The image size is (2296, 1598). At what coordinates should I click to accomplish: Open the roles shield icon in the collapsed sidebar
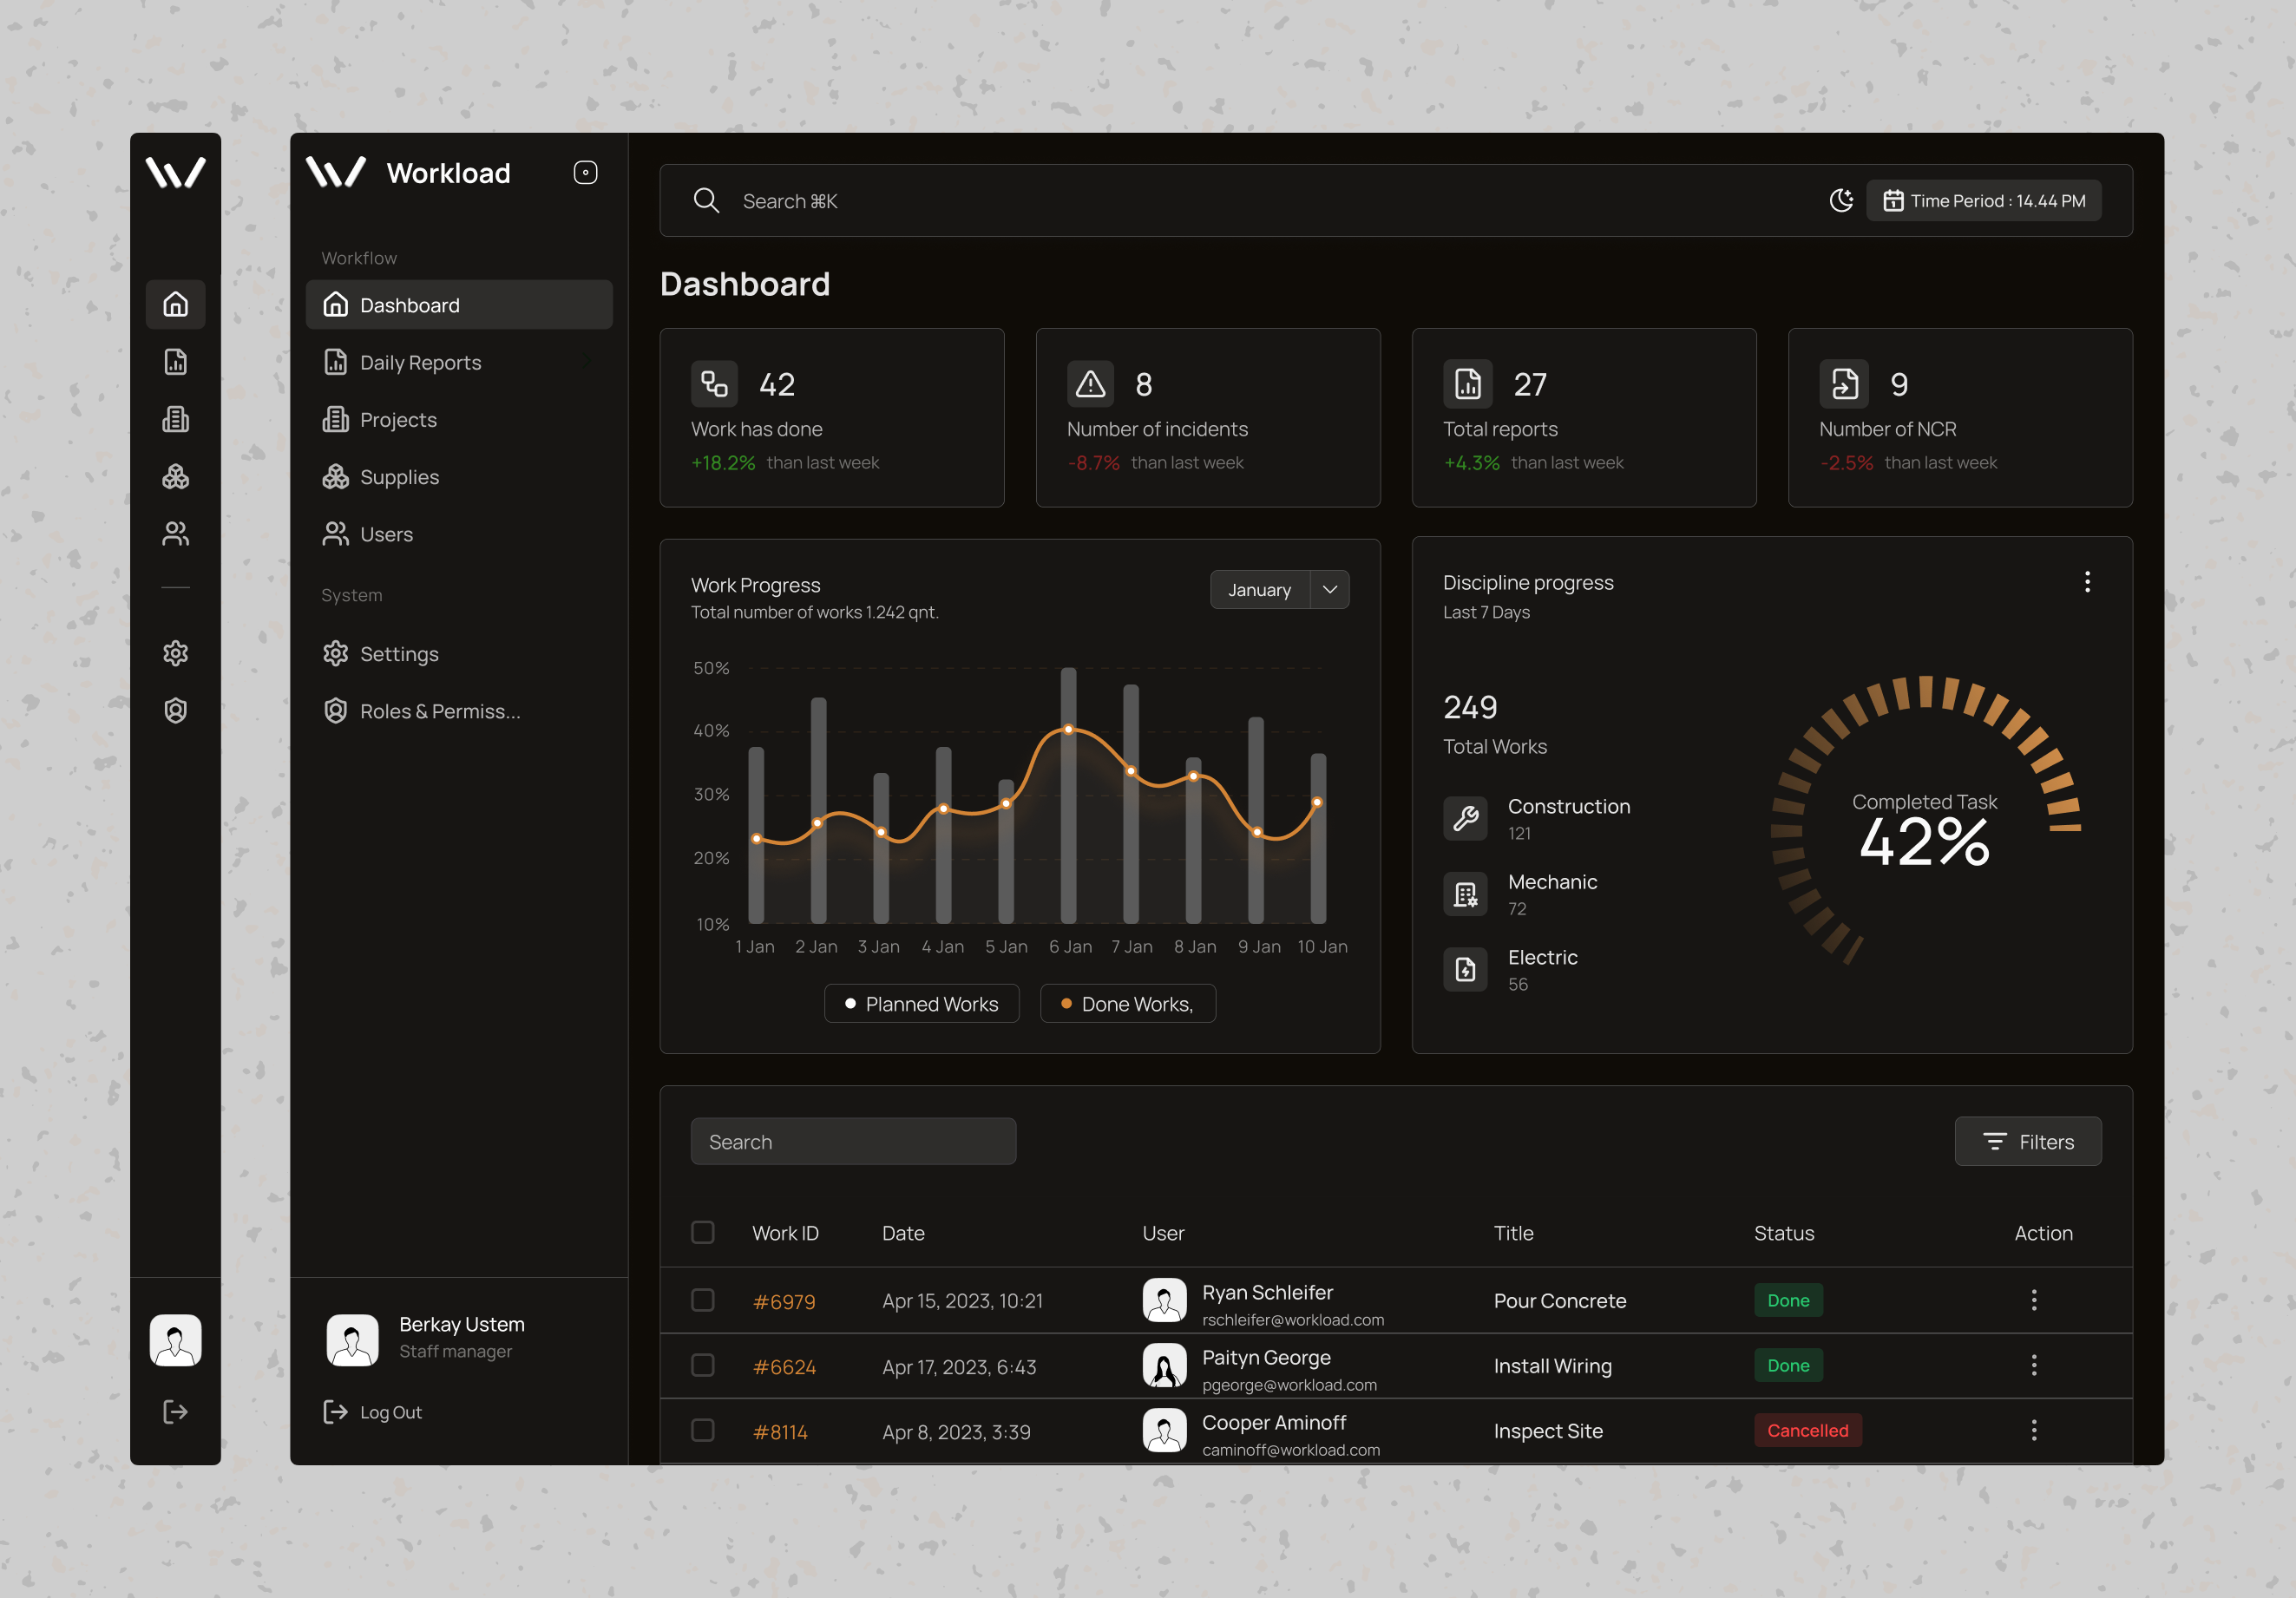pyautogui.click(x=175, y=711)
